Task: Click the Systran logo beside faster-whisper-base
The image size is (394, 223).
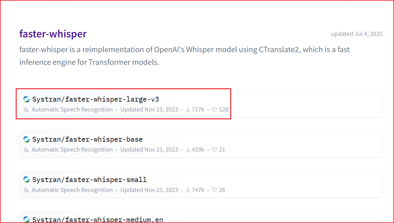Action: point(27,139)
